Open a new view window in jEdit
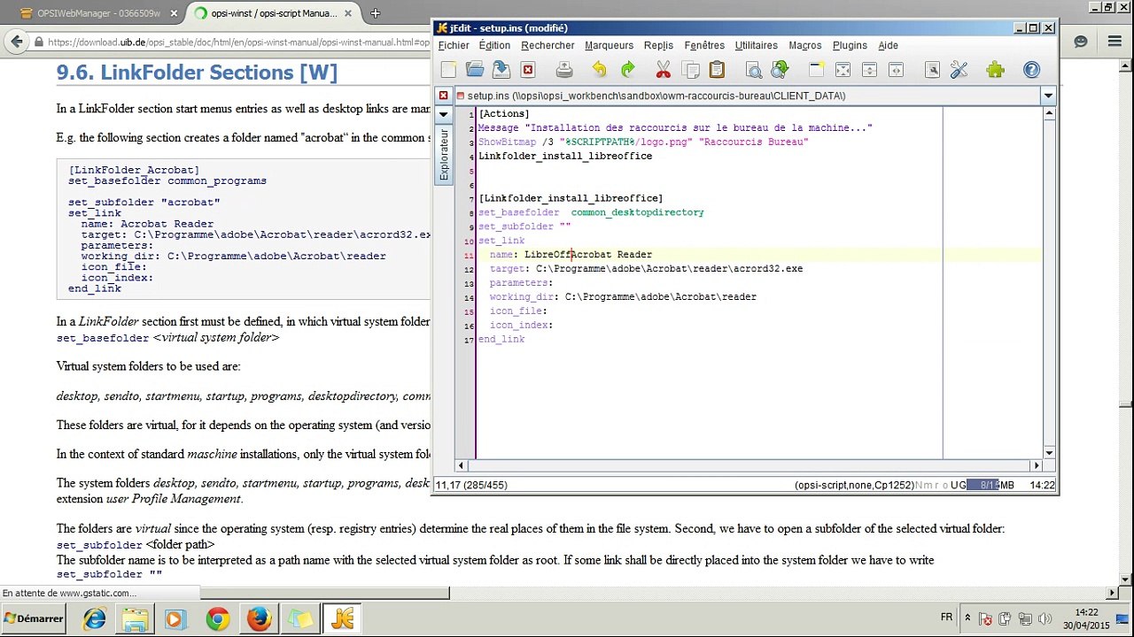Image resolution: width=1134 pixels, height=637 pixels. (x=816, y=70)
